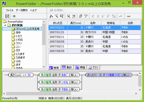
Task: Click the A/B toolbar icon
Action: 114,16
